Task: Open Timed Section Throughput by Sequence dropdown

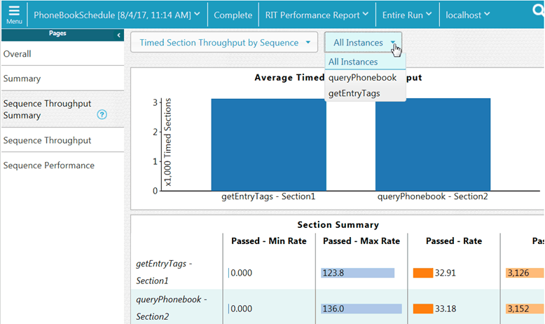Action: click(224, 43)
